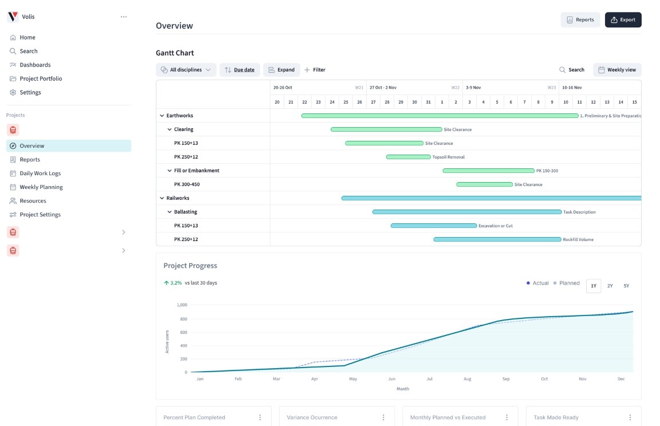This screenshot has width=660, height=426.
Task: Open the All disciplines dropdown
Action: 186,70
